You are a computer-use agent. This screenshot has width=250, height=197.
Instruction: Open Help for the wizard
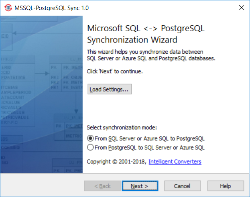pos(225,186)
